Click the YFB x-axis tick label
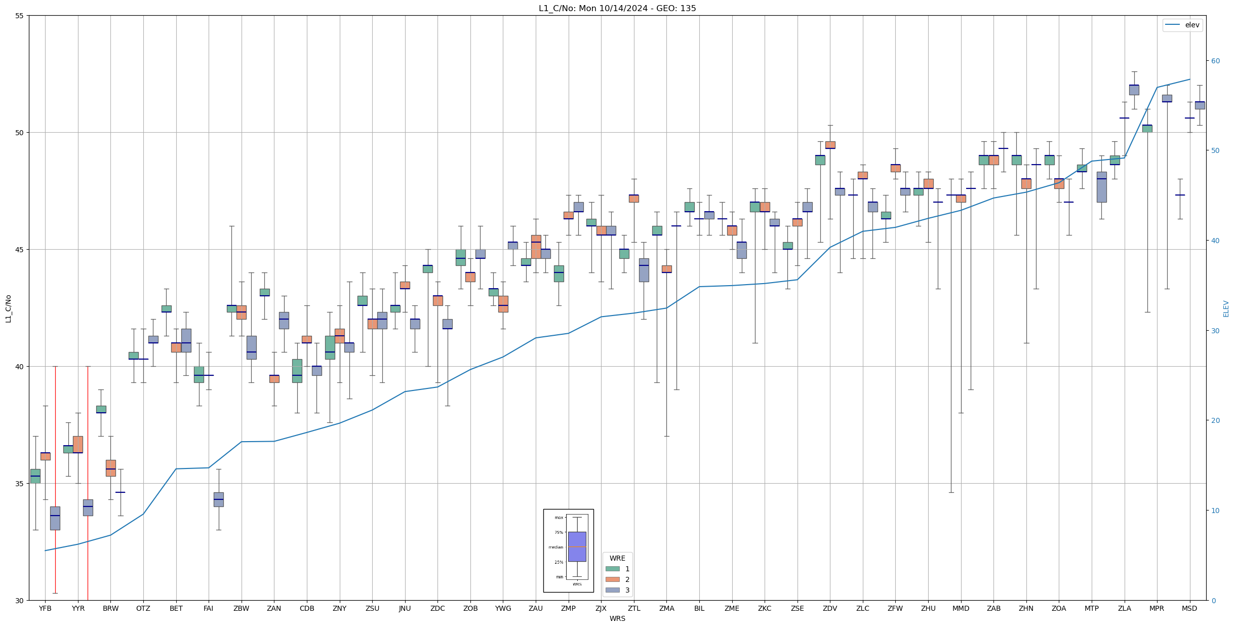This screenshot has height=627, width=1235. 45,608
